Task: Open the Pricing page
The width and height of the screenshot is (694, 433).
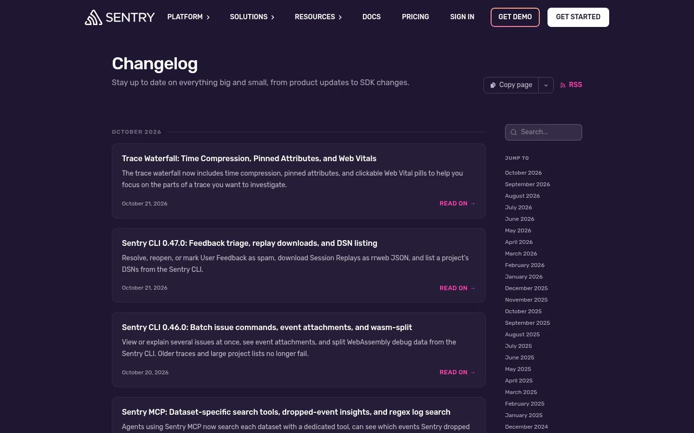Action: [x=415, y=17]
